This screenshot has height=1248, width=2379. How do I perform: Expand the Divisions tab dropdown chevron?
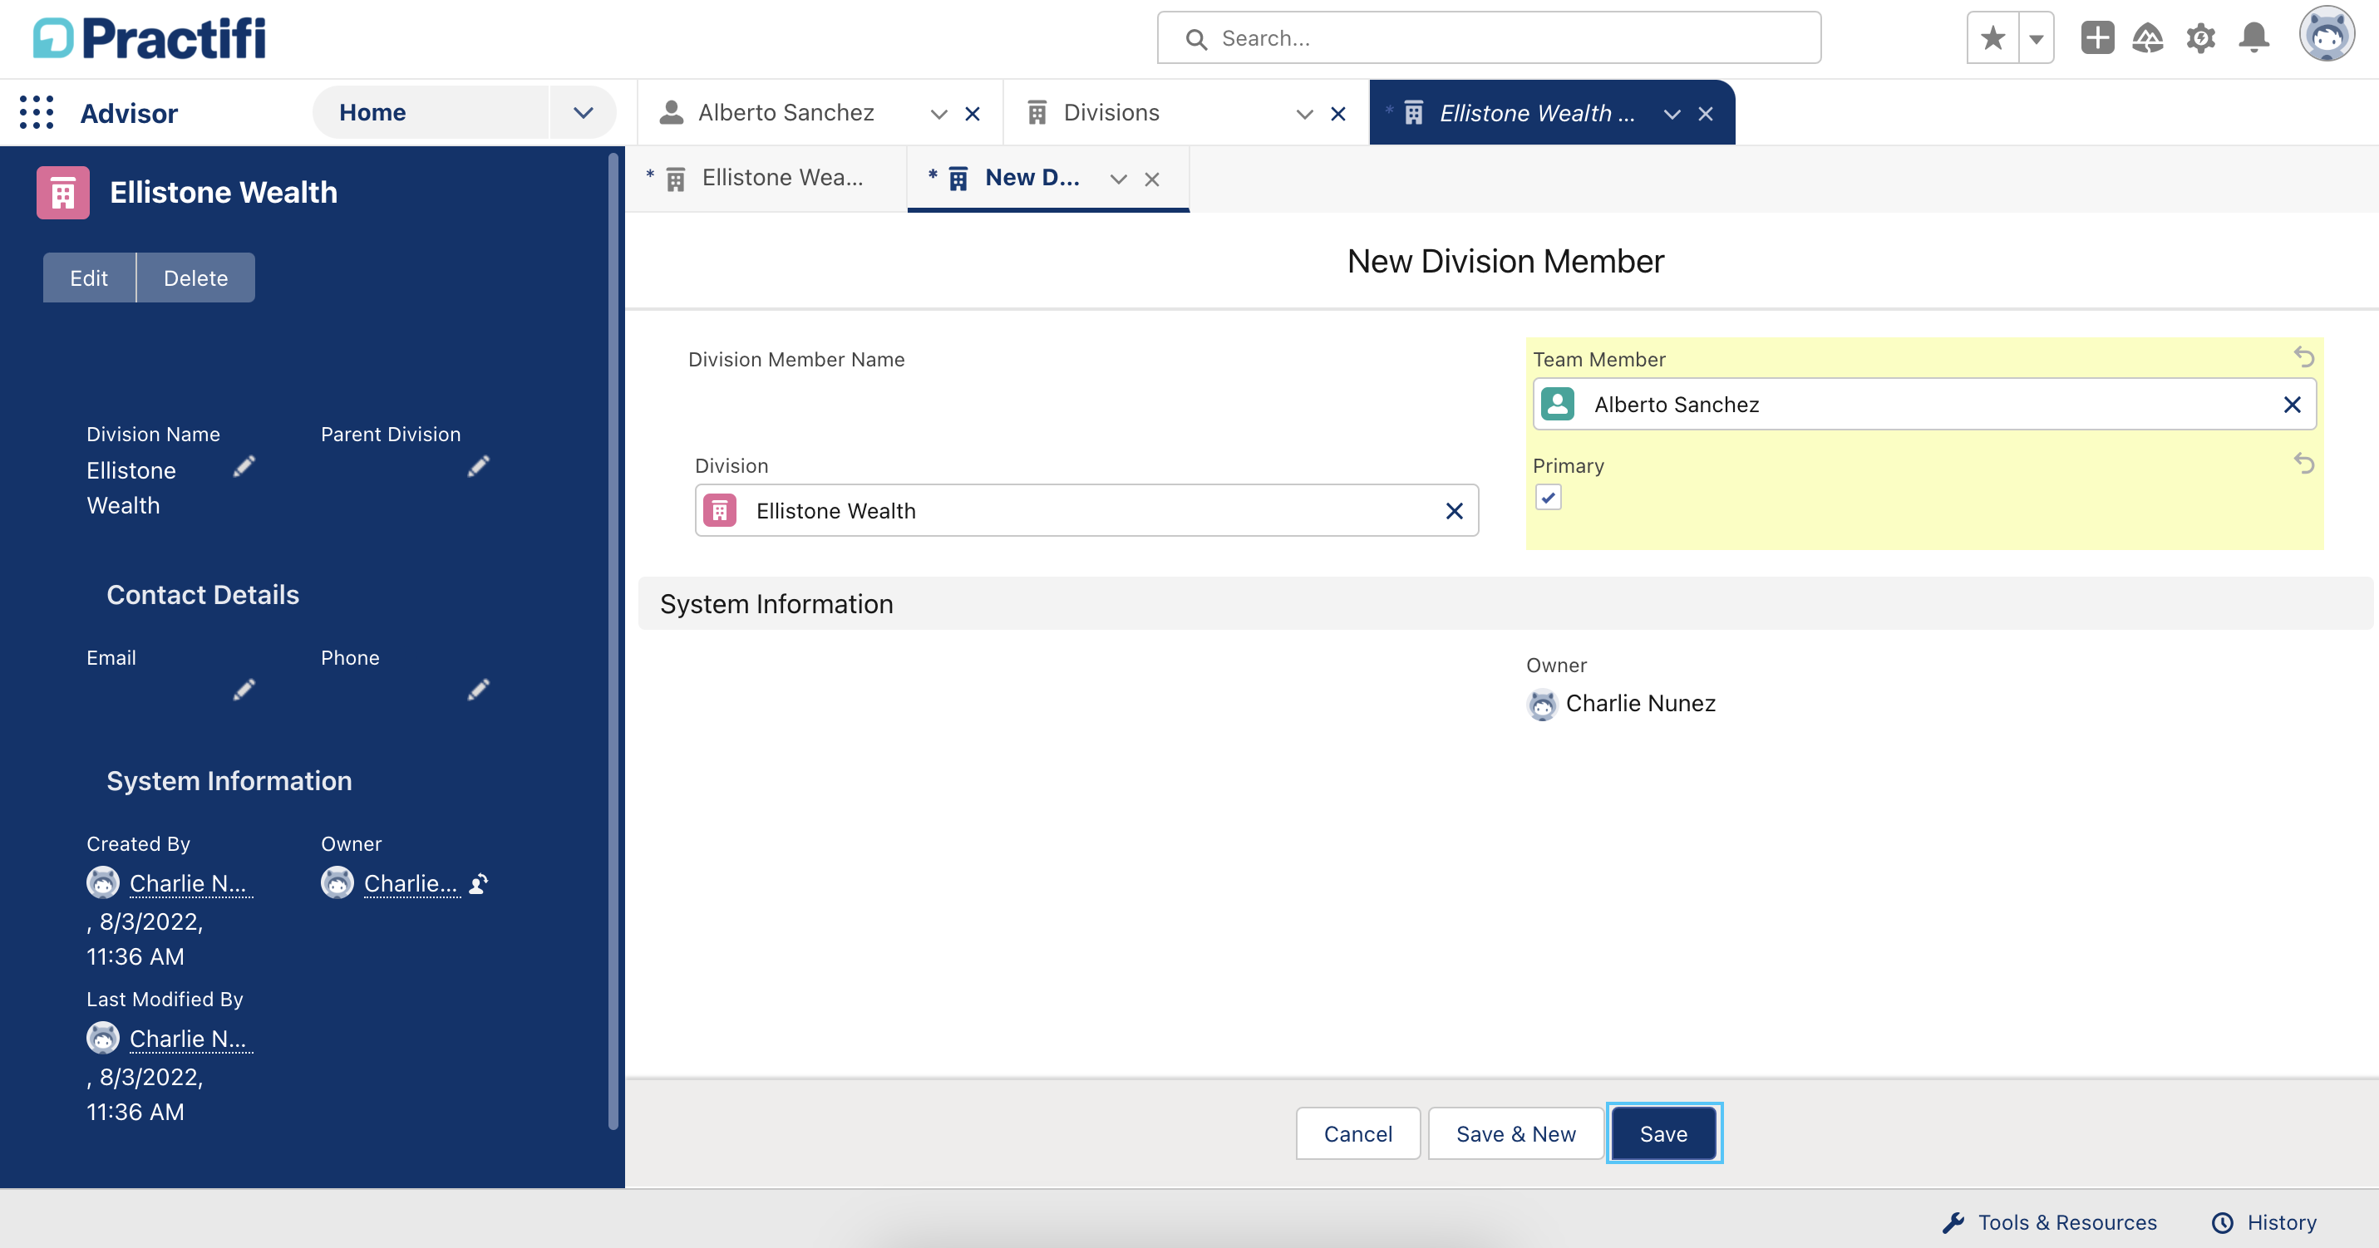1304,114
